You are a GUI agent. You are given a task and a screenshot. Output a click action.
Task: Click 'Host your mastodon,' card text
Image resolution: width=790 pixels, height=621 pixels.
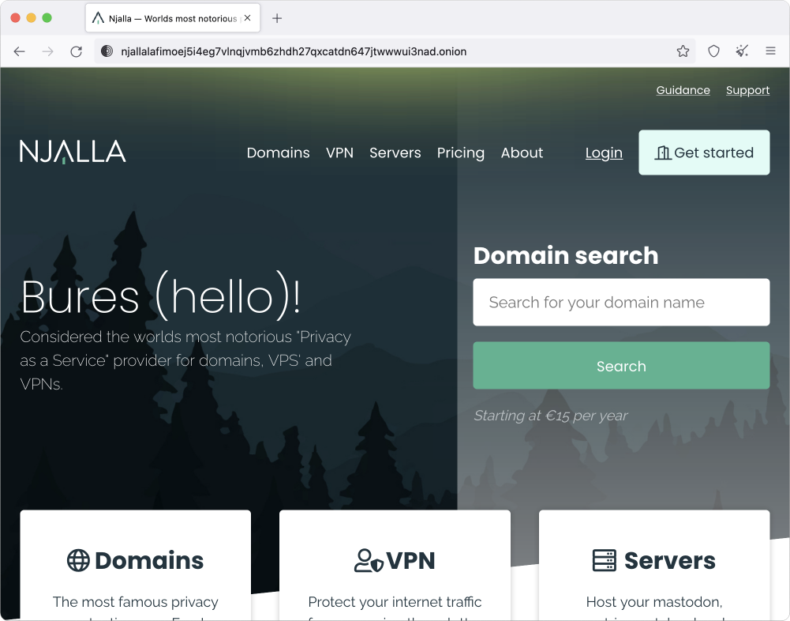pos(654,602)
